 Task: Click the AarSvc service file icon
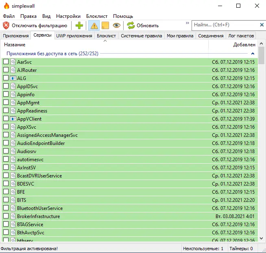[x=13, y=62]
